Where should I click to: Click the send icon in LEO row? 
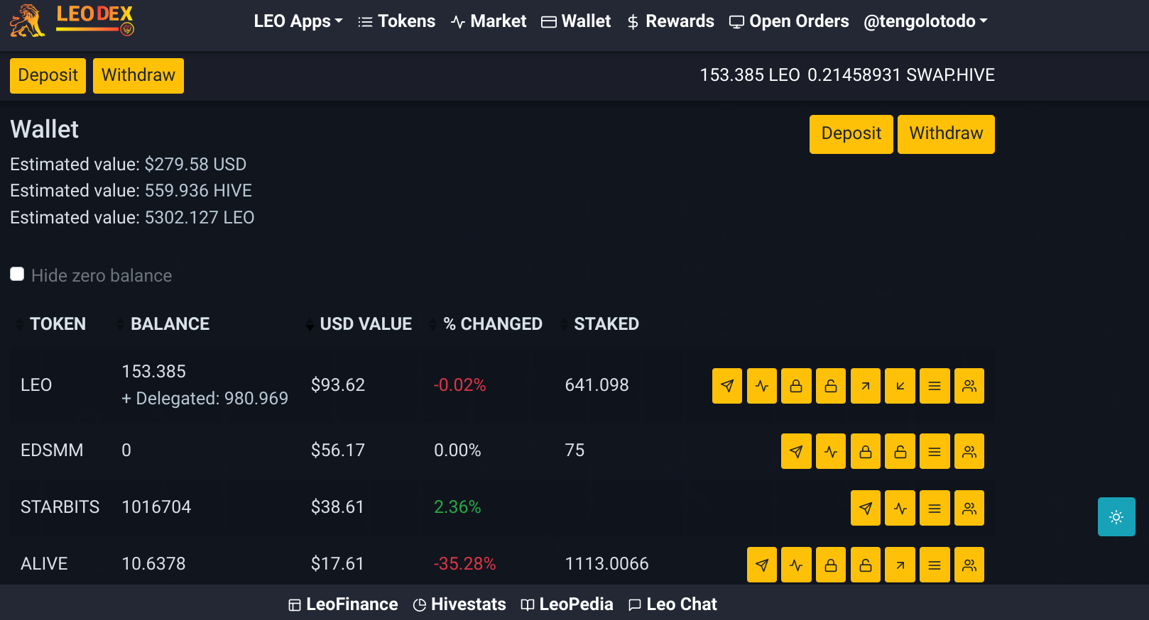point(727,386)
